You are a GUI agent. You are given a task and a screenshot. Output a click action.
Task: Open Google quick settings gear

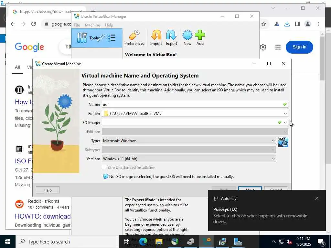point(263,47)
